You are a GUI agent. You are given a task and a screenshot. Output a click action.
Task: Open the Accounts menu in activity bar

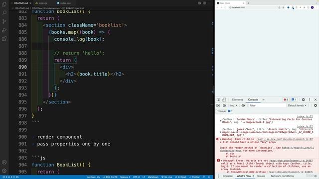[x=4, y=162]
